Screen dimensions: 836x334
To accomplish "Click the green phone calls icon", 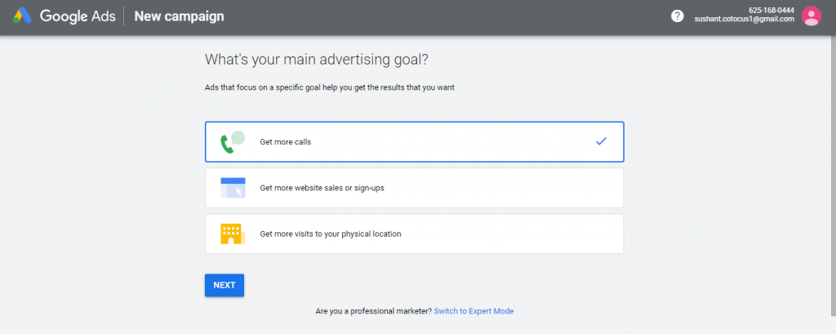I will (x=232, y=142).
